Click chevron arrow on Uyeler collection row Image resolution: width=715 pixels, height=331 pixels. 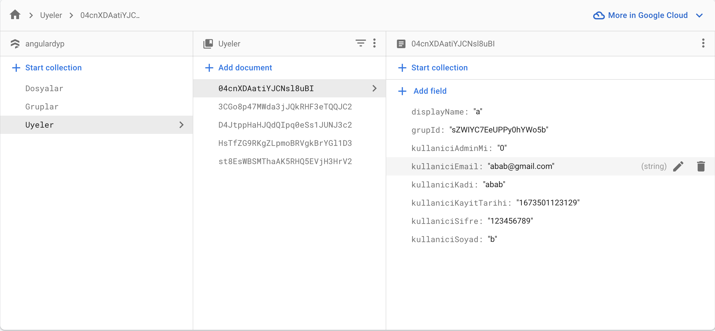coord(182,125)
